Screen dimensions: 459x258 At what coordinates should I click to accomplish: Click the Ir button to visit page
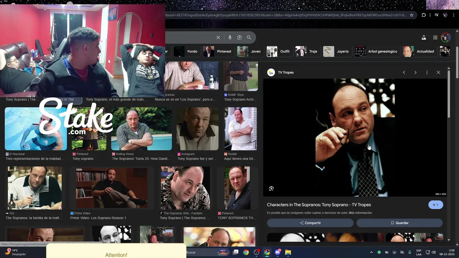(436, 205)
